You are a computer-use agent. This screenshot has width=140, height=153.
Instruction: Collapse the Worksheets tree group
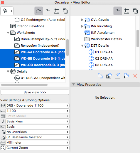pyautogui.click(x=8, y=33)
